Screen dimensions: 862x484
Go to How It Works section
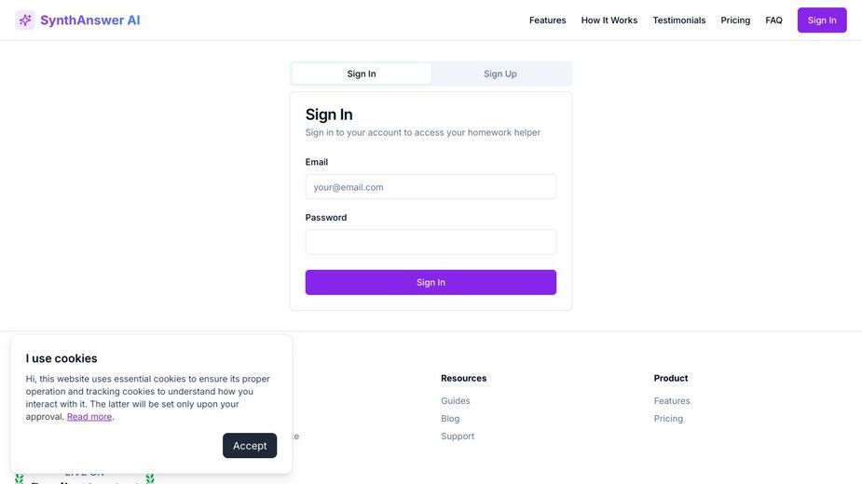tap(609, 20)
